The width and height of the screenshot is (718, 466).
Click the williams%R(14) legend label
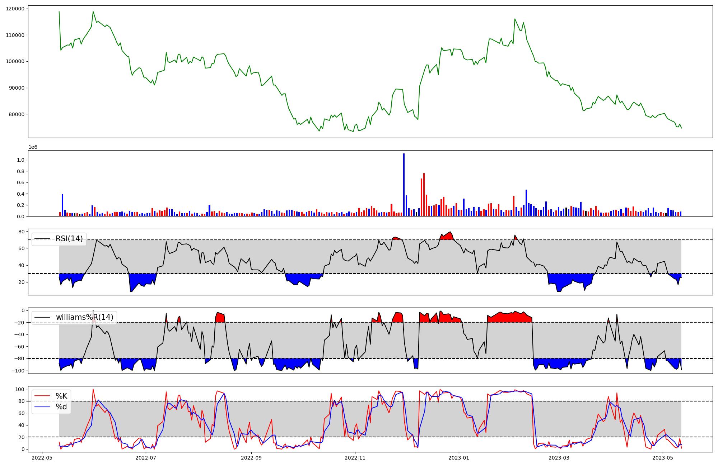(x=84, y=317)
